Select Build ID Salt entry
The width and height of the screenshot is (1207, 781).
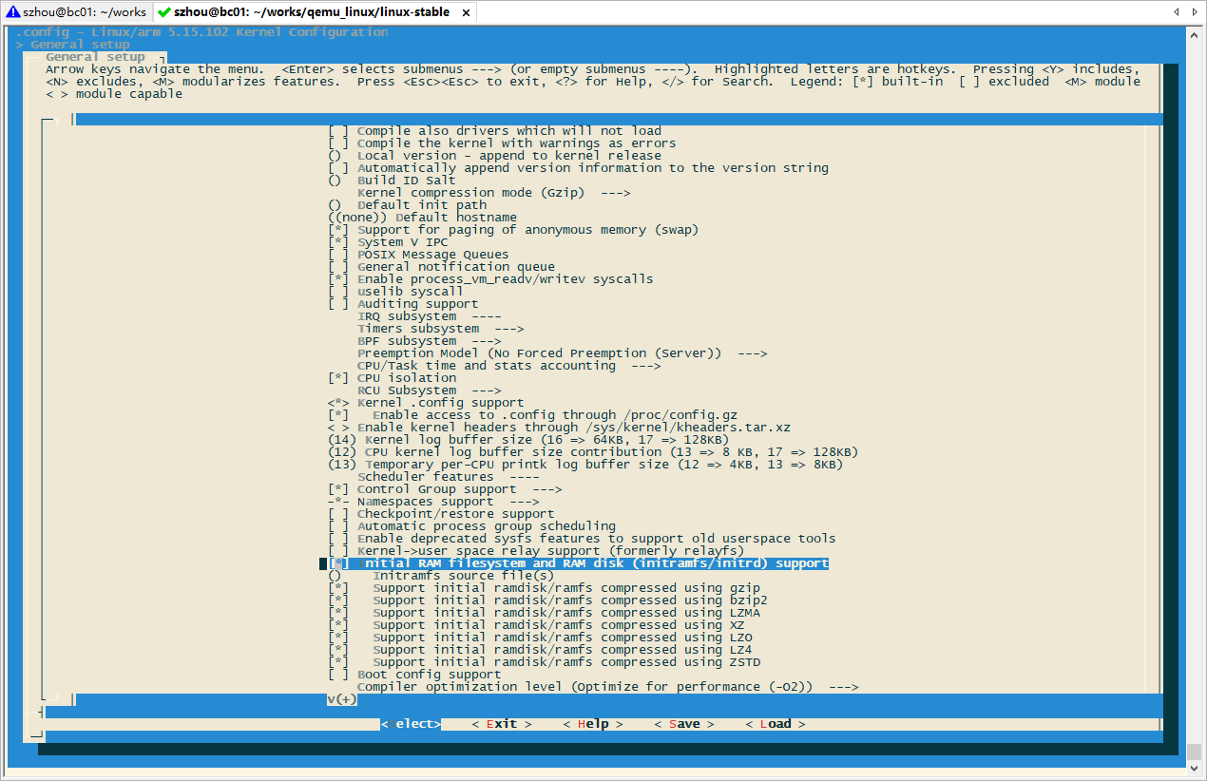coord(392,181)
